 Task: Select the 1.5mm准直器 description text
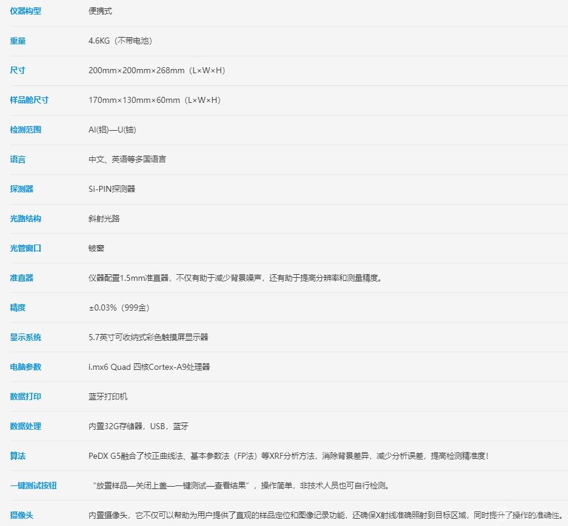pyautogui.click(x=235, y=278)
